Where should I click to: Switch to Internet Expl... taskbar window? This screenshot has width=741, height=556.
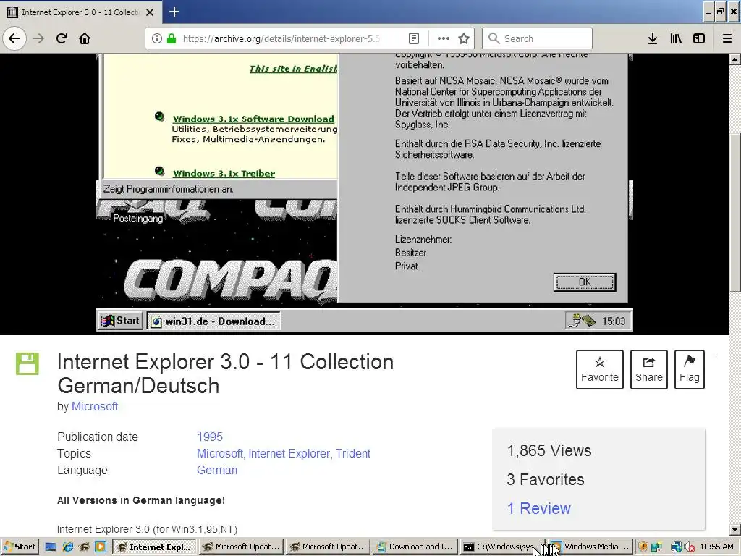tap(155, 547)
